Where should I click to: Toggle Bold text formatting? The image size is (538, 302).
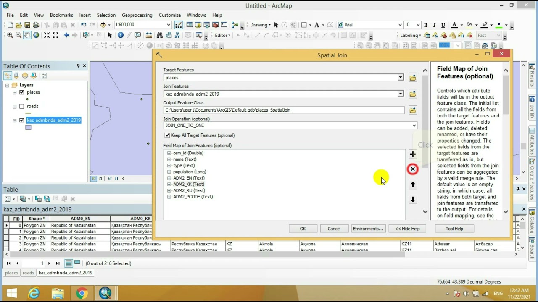tap(426, 25)
